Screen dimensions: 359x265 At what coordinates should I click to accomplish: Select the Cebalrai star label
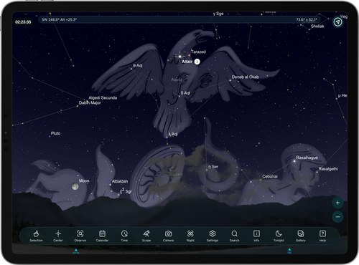coord(270,176)
